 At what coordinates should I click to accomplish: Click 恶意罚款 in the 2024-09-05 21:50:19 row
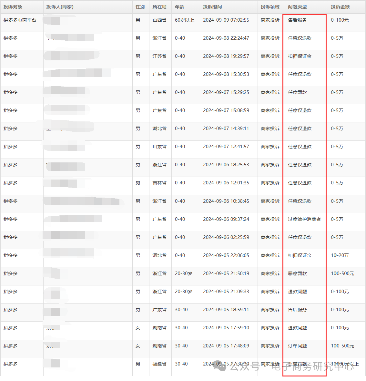297,274
